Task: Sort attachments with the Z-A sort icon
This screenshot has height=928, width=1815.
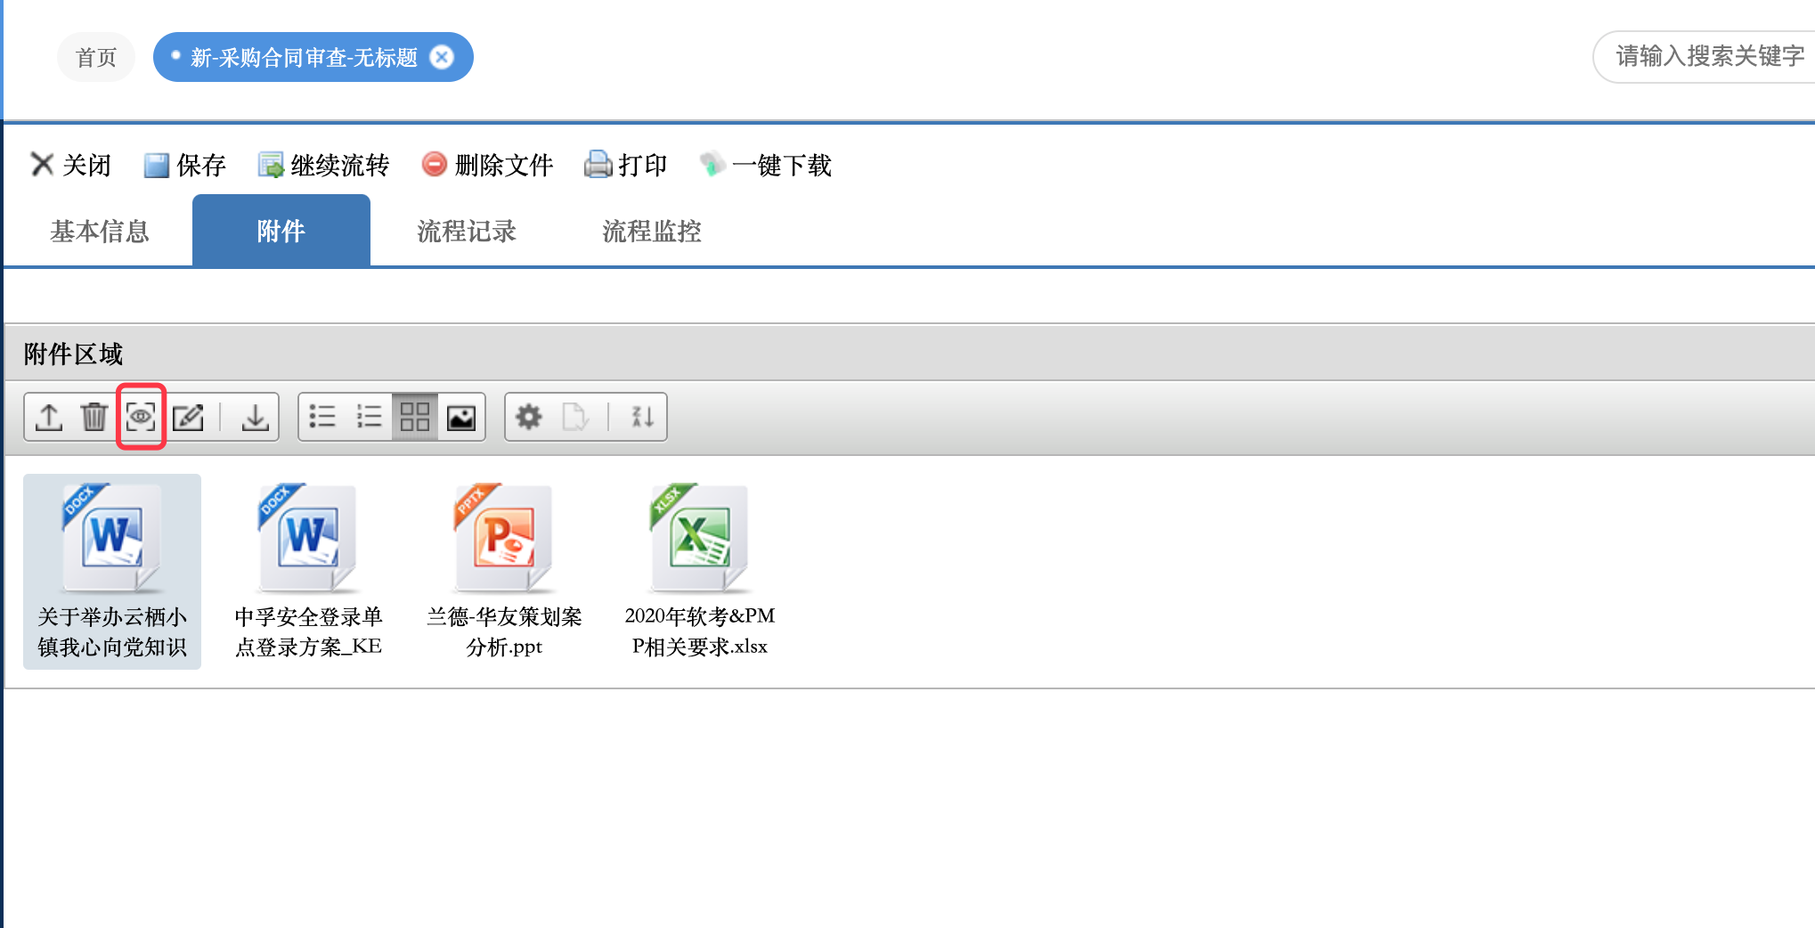Action: 642,417
